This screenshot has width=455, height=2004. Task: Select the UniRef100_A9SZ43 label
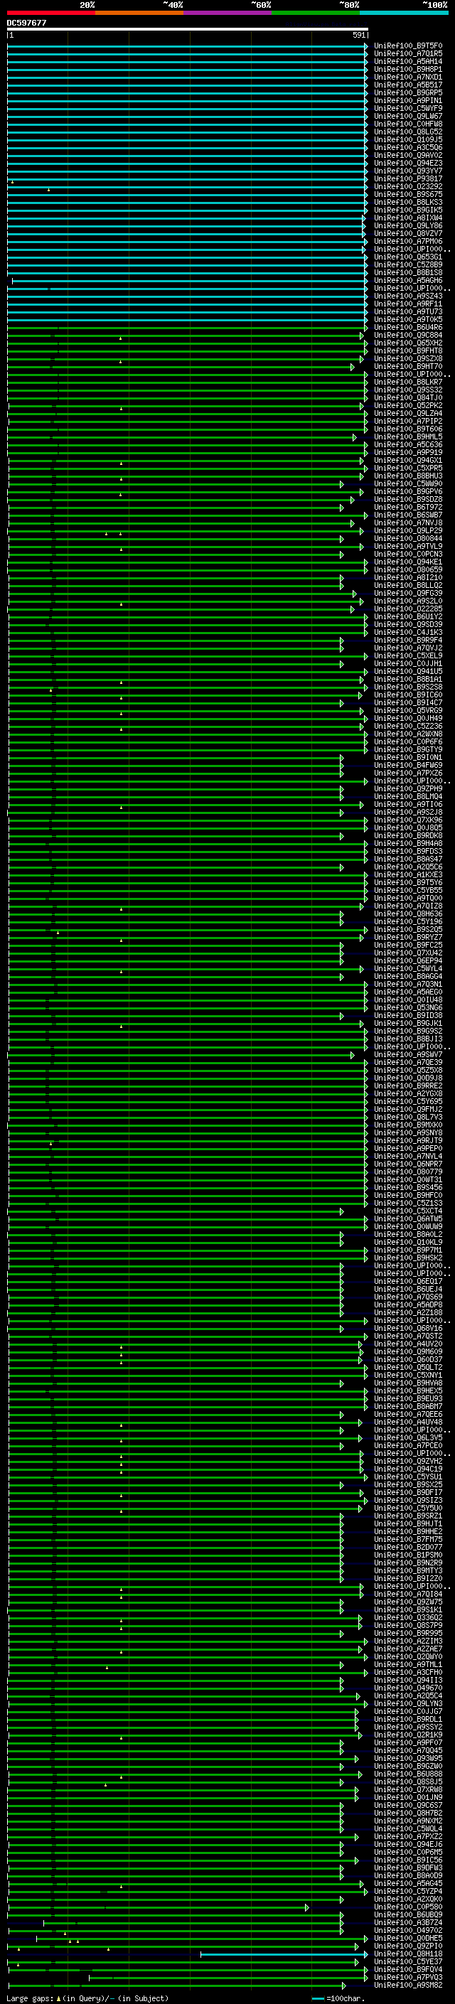(x=408, y=296)
